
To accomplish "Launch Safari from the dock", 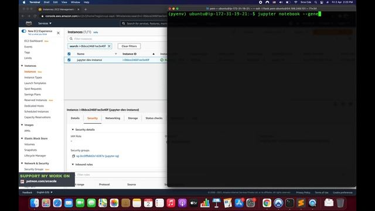I will point(57,203).
